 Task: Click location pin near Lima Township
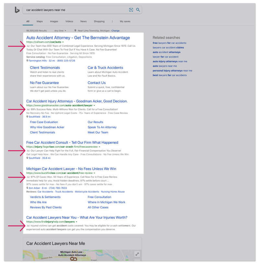[x=76, y=31]
